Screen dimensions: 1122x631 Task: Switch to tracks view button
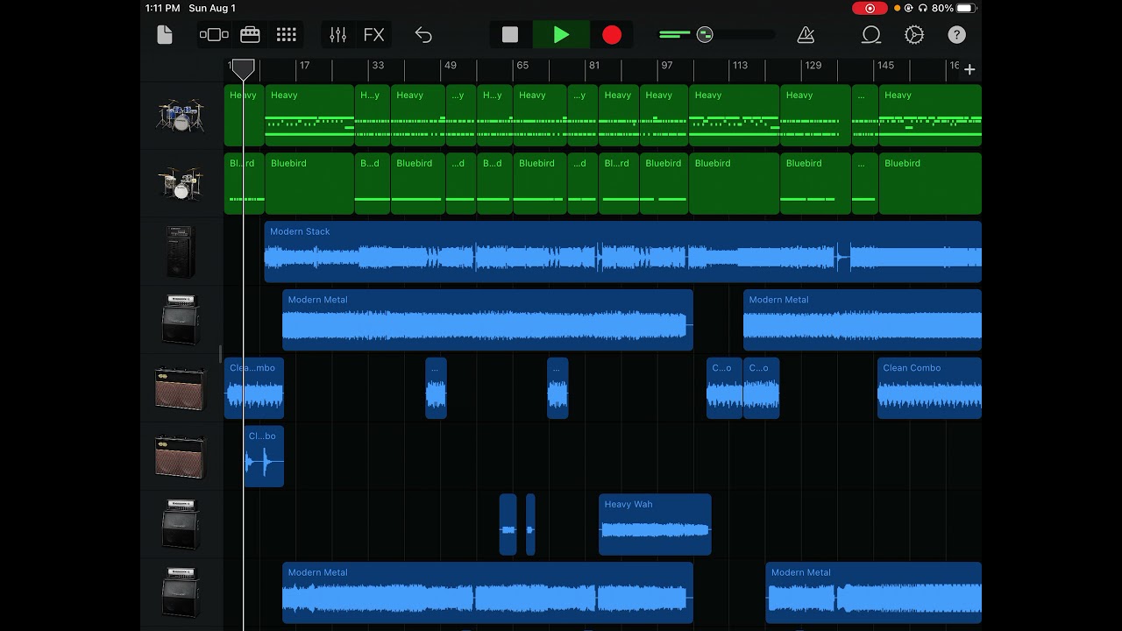[214, 35]
